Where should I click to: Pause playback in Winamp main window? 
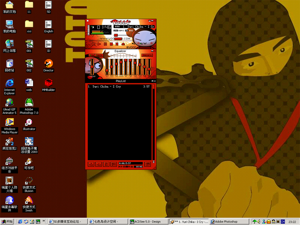[x=105, y=44]
